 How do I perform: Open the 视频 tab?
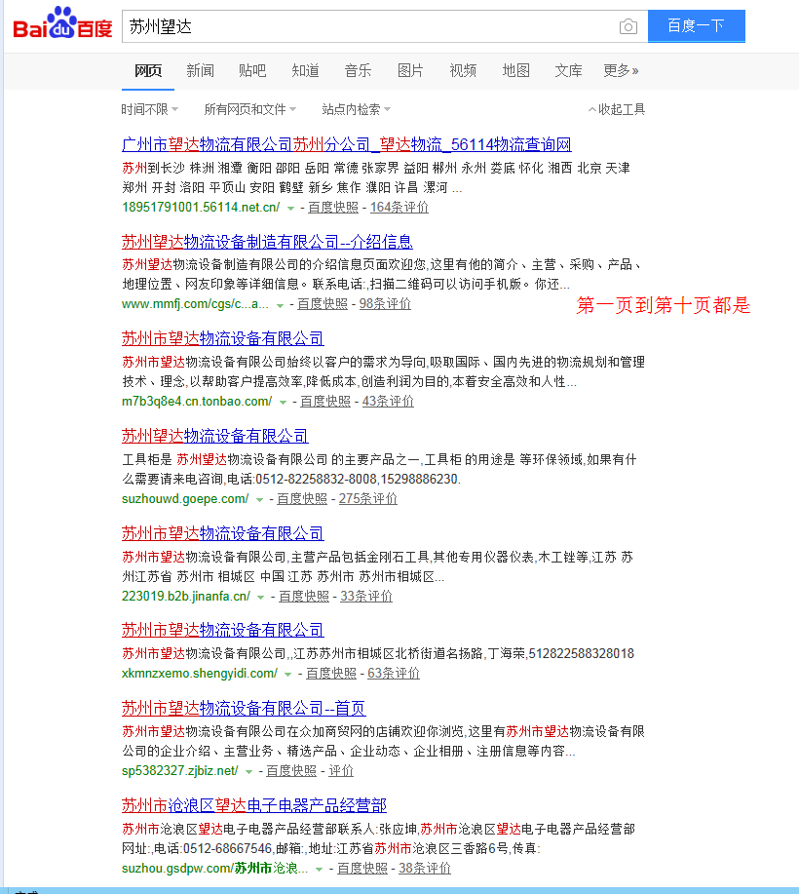tap(463, 71)
